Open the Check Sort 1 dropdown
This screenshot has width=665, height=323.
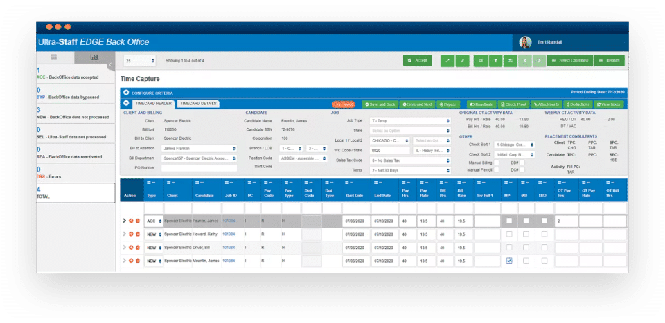click(x=515, y=145)
